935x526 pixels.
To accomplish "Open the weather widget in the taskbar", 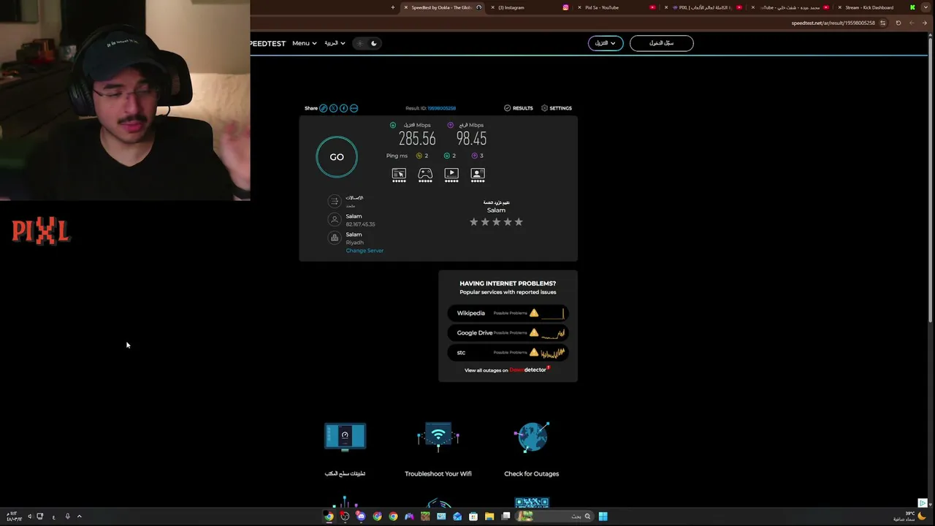I will click(910, 517).
